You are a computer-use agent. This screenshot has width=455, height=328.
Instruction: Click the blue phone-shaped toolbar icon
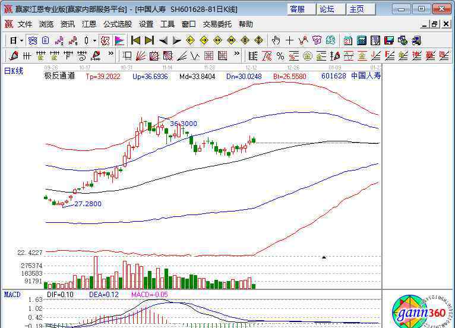tap(32, 40)
